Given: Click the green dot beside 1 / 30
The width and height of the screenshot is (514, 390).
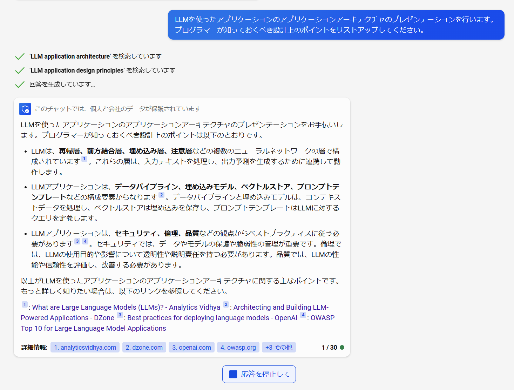Looking at the screenshot, I should coord(342,348).
